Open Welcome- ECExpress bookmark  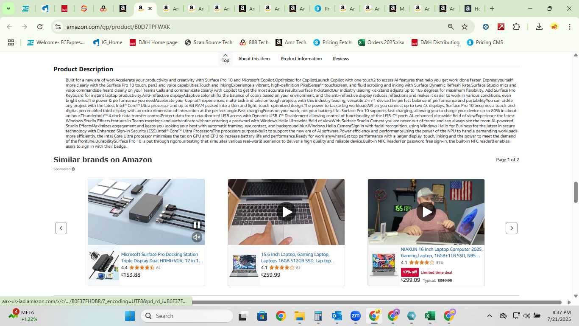coord(56,42)
